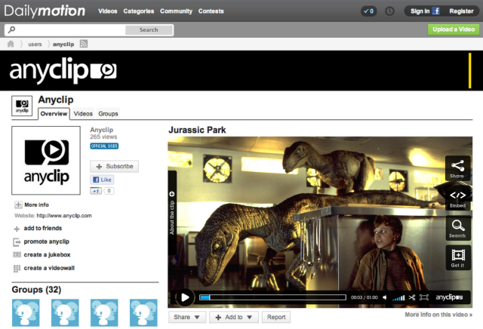Open More info on this video
This screenshot has width=483, height=329.
(x=438, y=315)
